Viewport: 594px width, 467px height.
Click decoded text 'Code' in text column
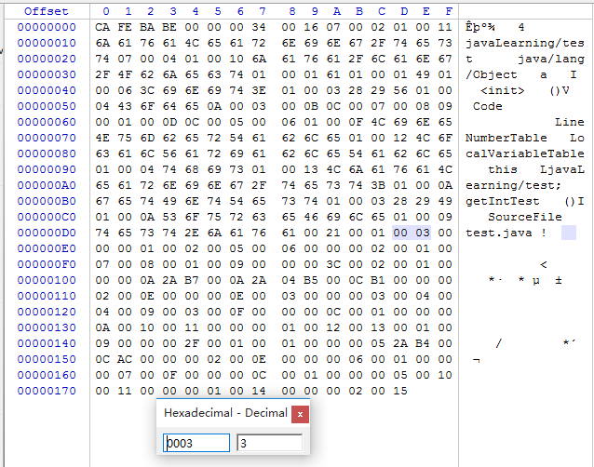[488, 106]
